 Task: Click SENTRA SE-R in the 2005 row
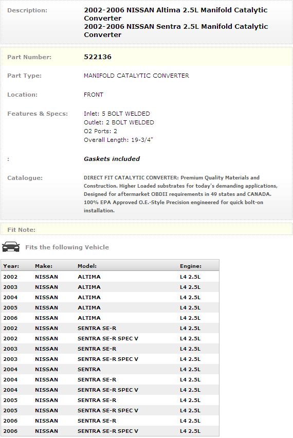coord(97,400)
